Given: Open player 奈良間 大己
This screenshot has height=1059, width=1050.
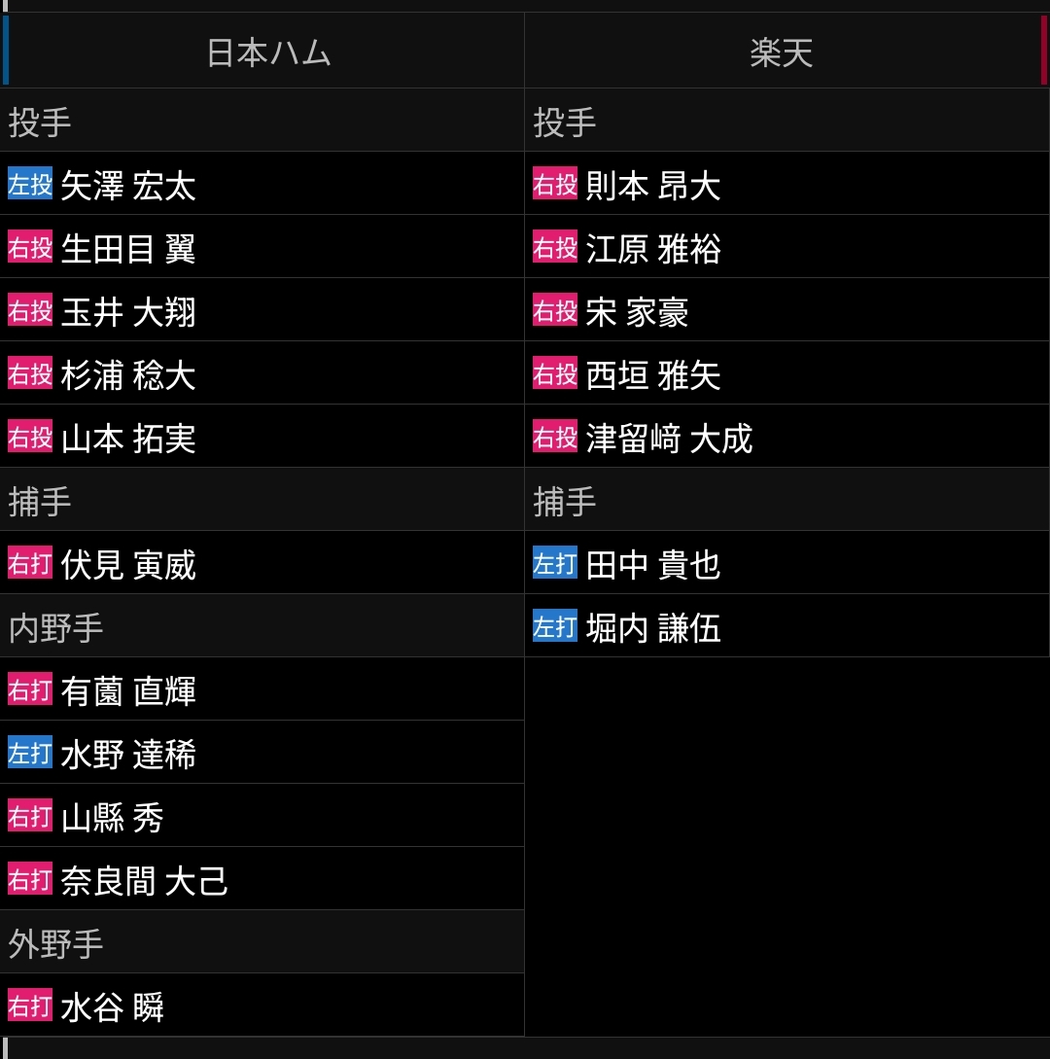Looking at the screenshot, I should pyautogui.click(x=144, y=881).
